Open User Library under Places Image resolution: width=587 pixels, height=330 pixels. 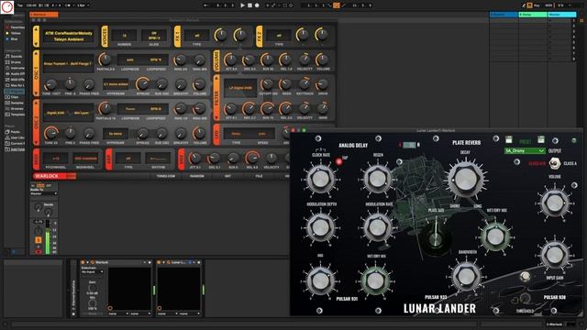(x=15, y=137)
